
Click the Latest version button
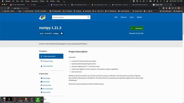137,28
